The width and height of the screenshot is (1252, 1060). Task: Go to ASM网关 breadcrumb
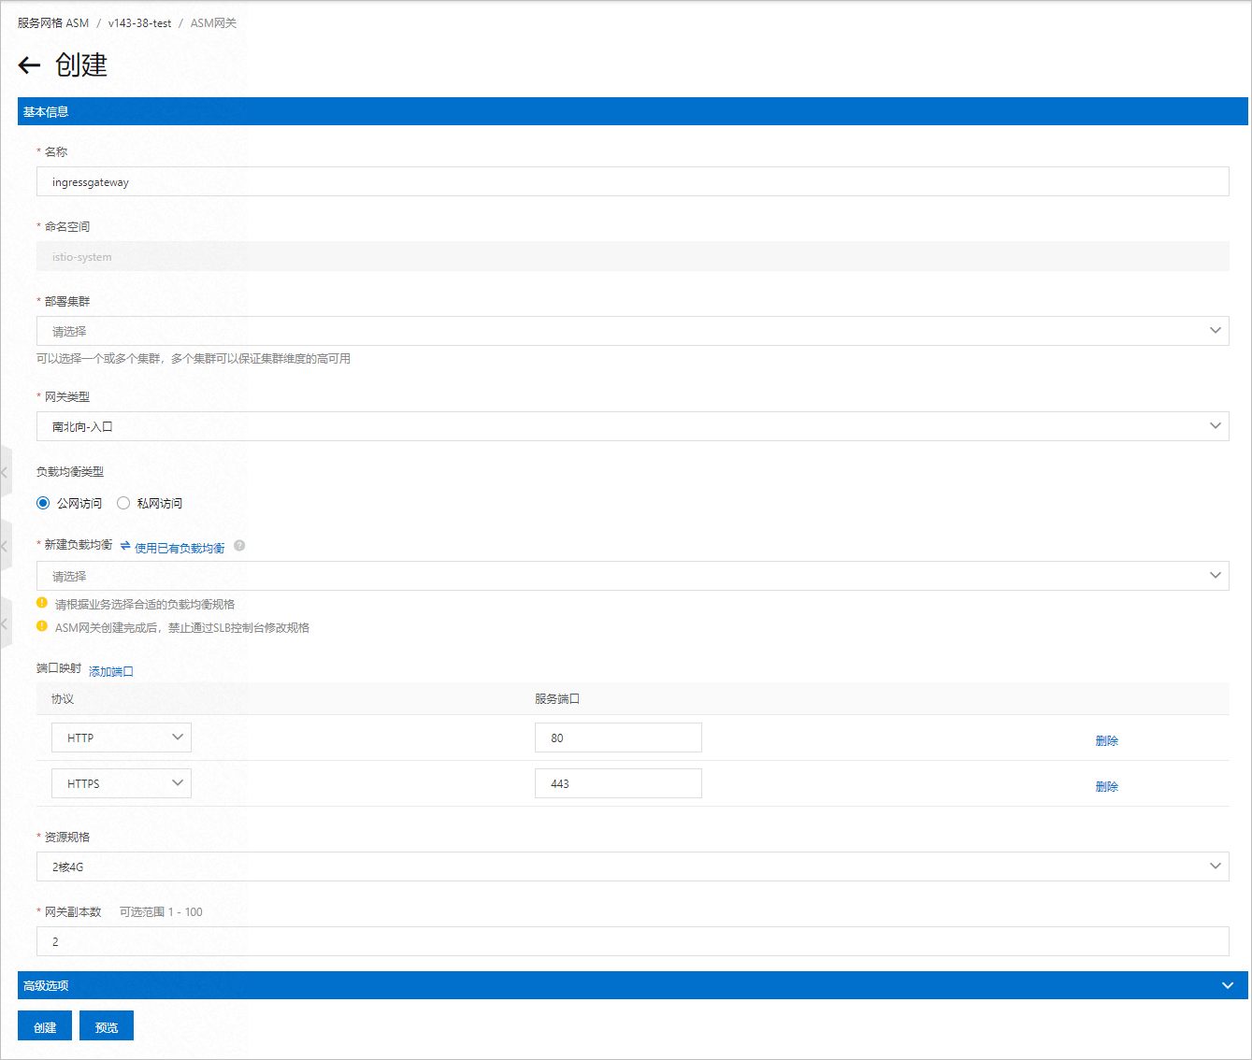(x=213, y=23)
